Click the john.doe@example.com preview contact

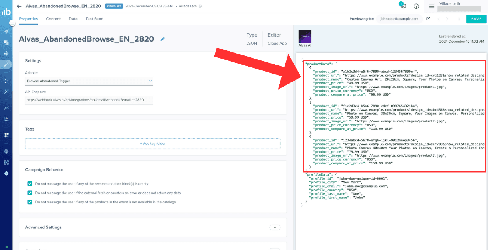[x=399, y=19]
